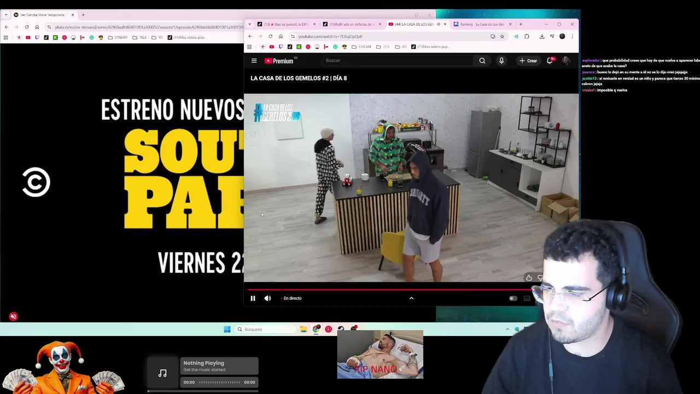The width and height of the screenshot is (700, 394).
Task: Pause the live video
Action: point(253,298)
